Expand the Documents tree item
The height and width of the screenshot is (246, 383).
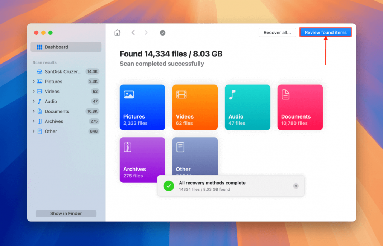34,111
